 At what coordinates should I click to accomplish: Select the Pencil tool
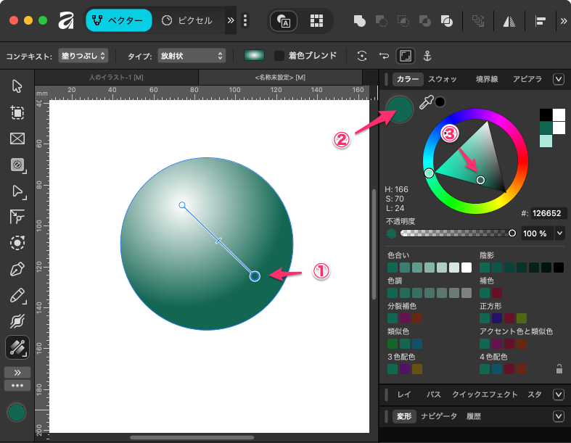point(17,296)
